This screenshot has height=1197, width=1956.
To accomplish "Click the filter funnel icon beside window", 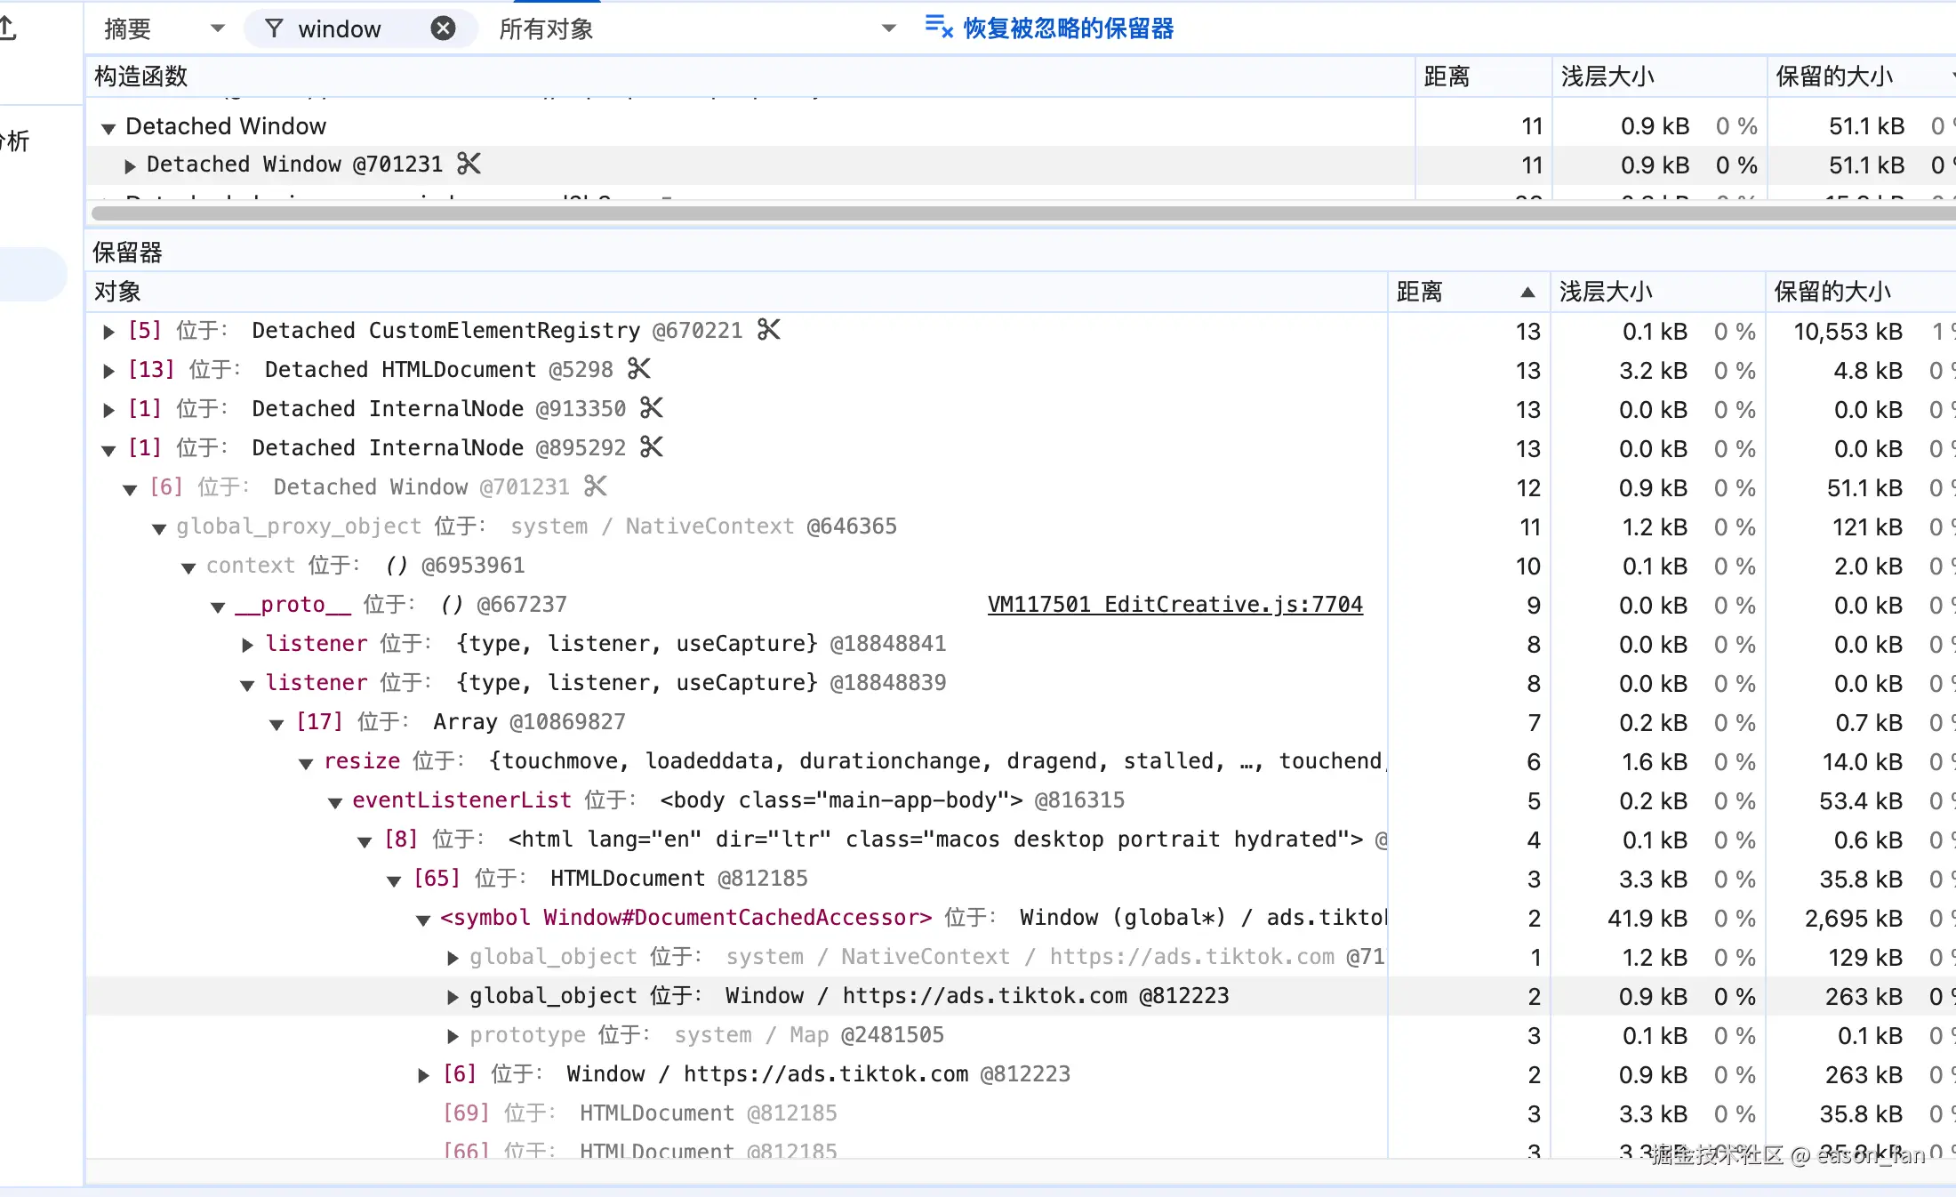I will 275,28.
